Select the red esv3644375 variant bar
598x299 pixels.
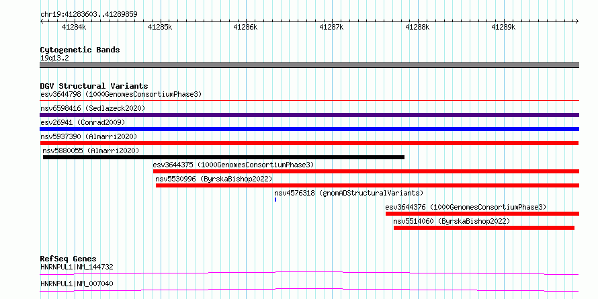pos(366,171)
